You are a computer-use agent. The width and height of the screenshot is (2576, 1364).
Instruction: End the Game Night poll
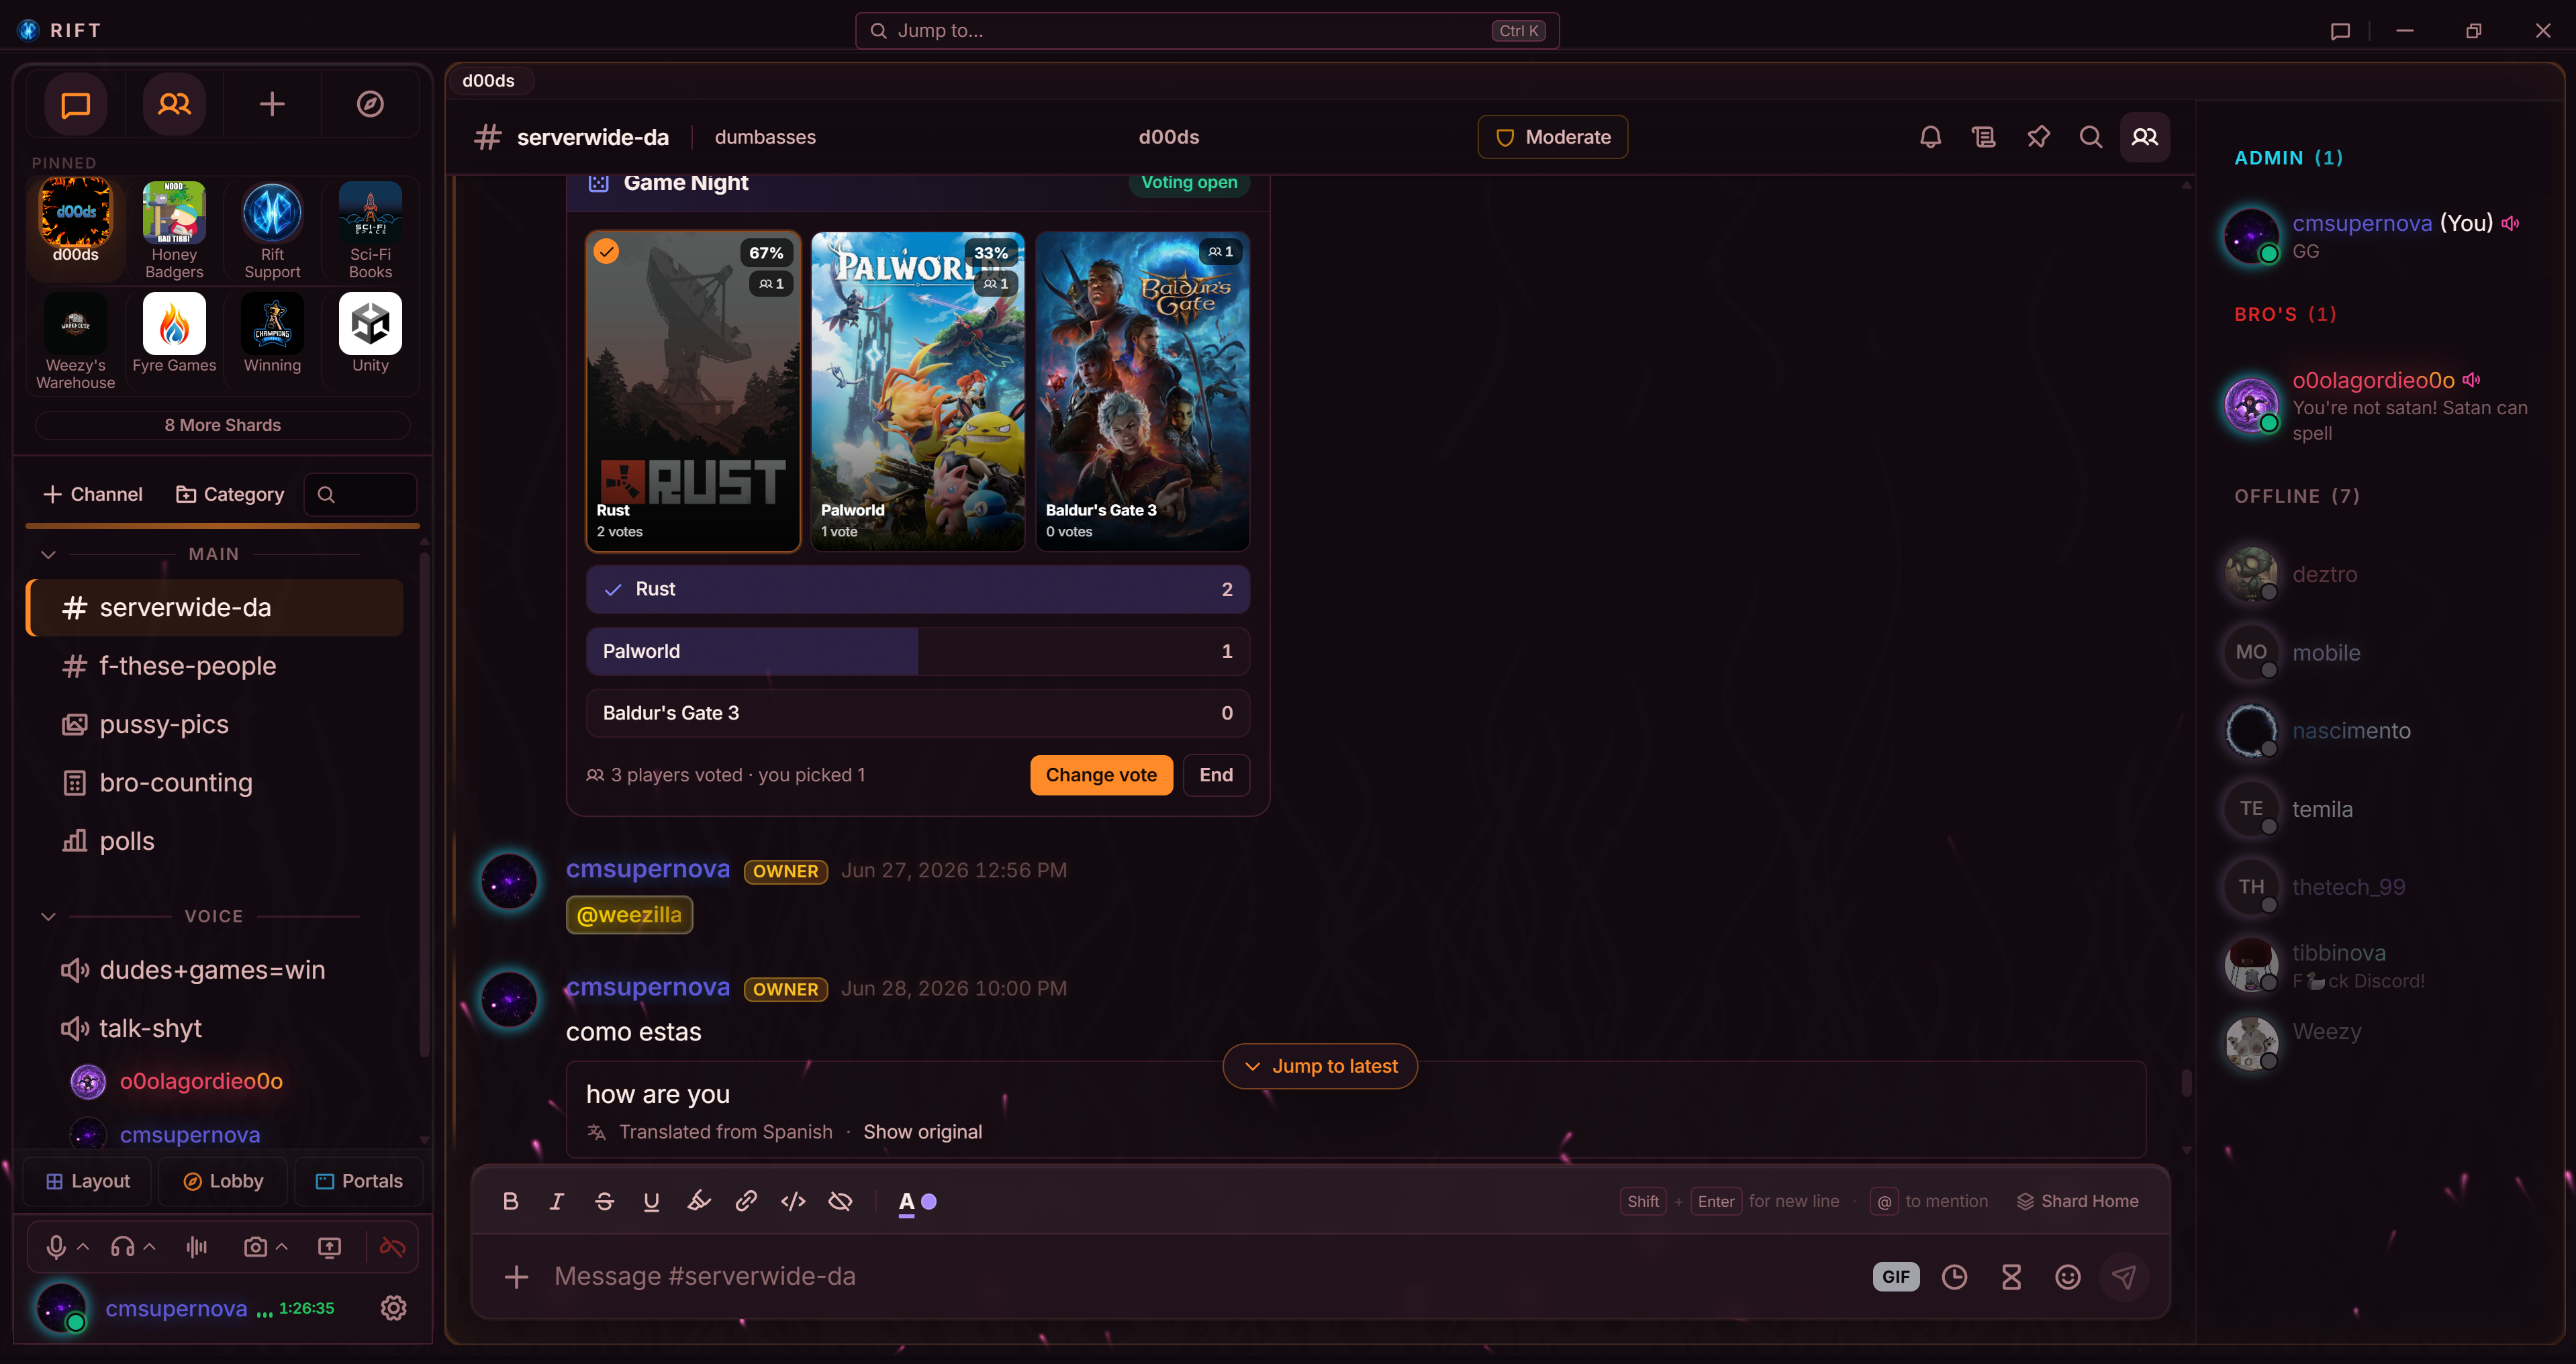[1216, 775]
